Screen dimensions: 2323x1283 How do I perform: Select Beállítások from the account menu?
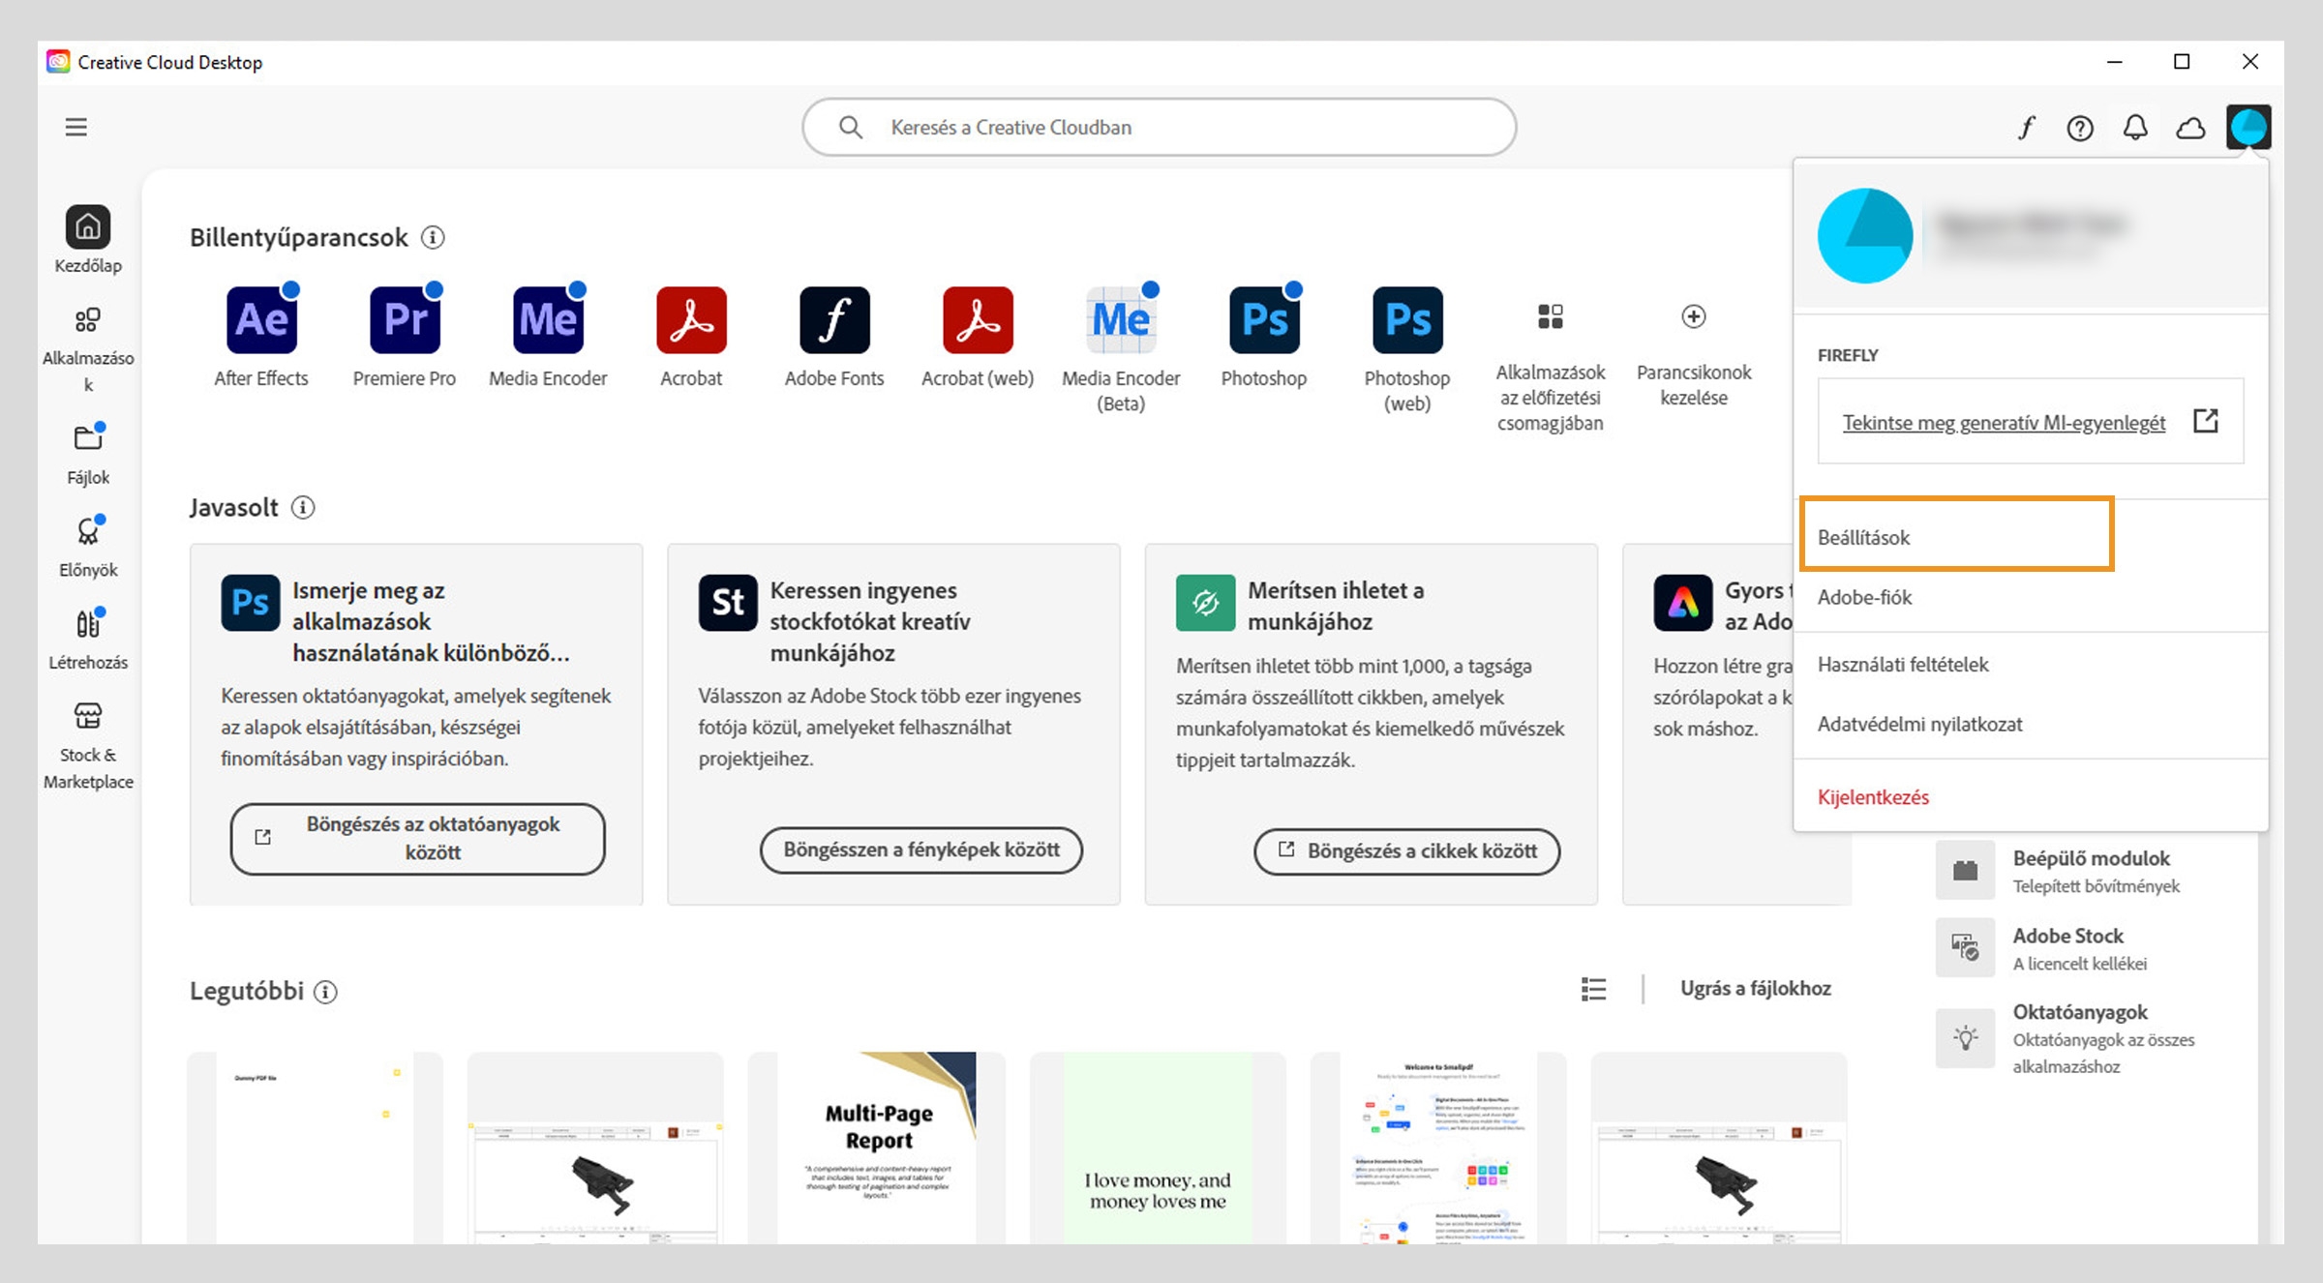pyautogui.click(x=1863, y=537)
